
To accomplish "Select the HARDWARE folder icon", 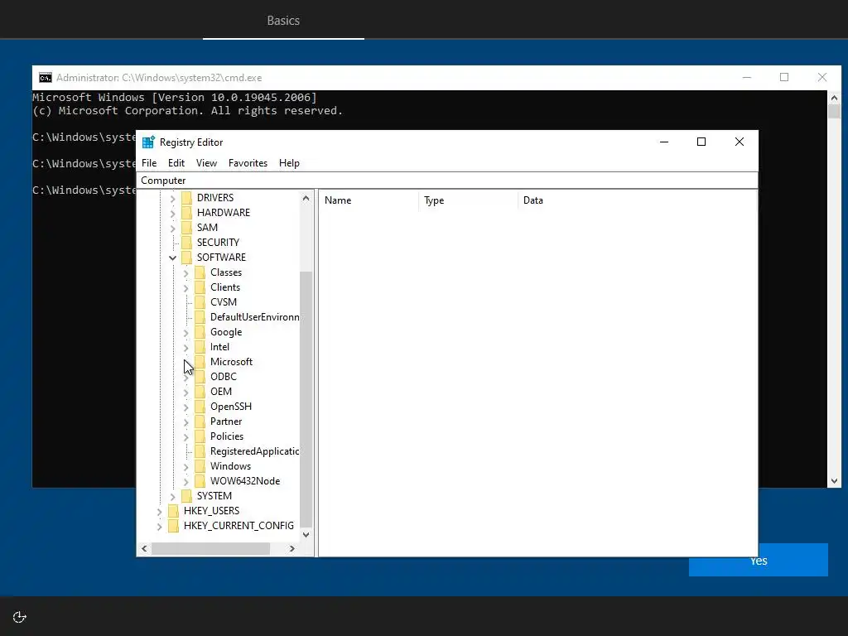I will point(186,213).
